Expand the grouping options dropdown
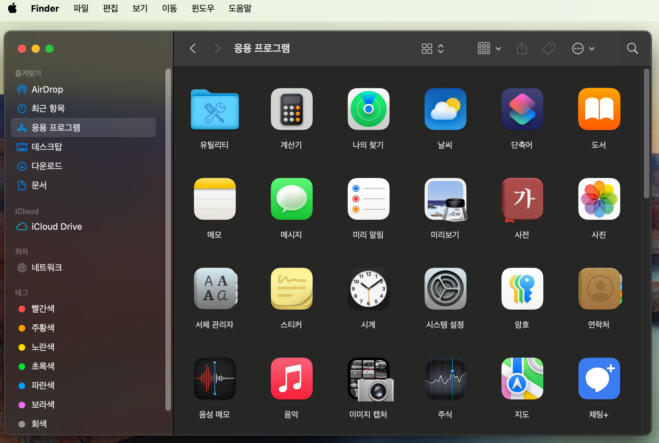Screen dimensions: 659x443 pos(489,49)
